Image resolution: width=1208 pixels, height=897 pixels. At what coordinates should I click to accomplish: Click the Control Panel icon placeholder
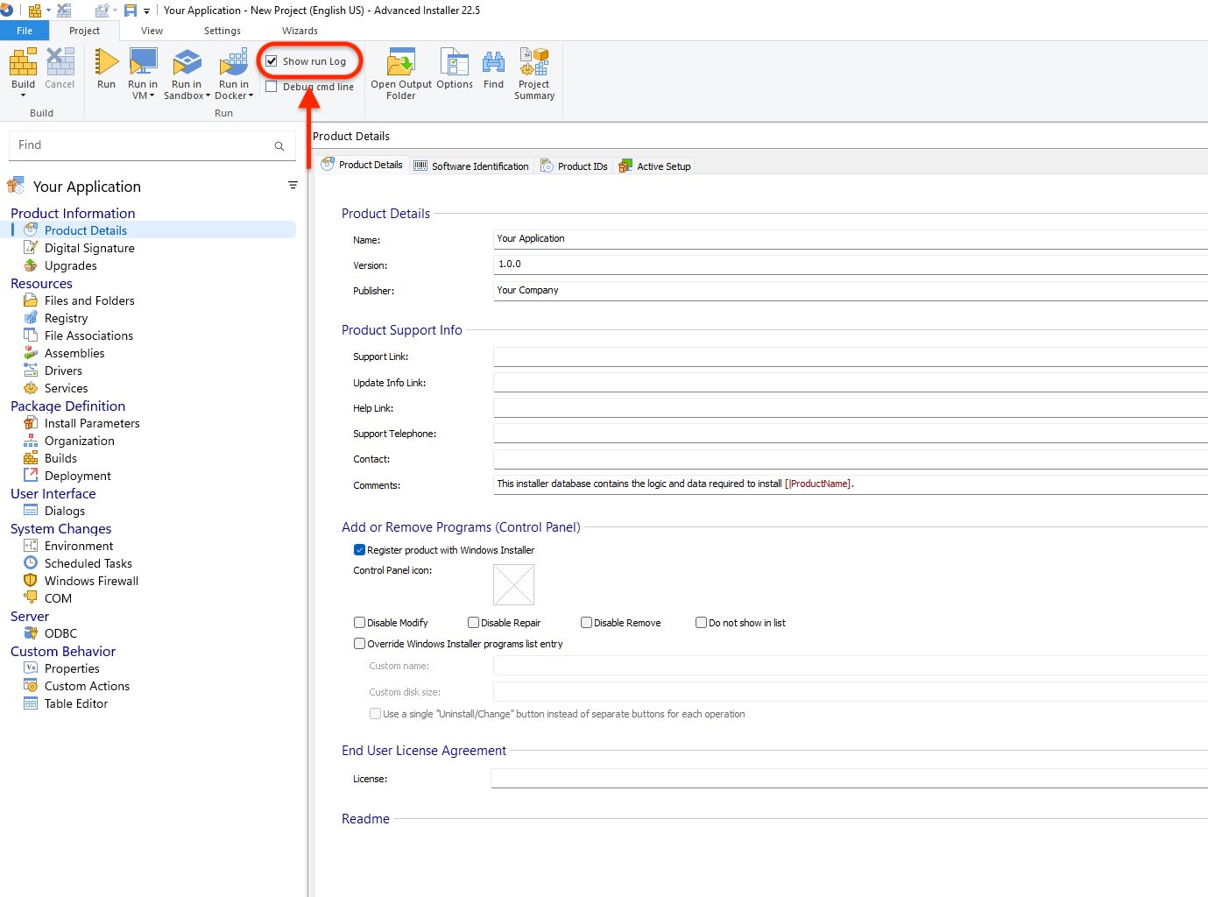[513, 584]
